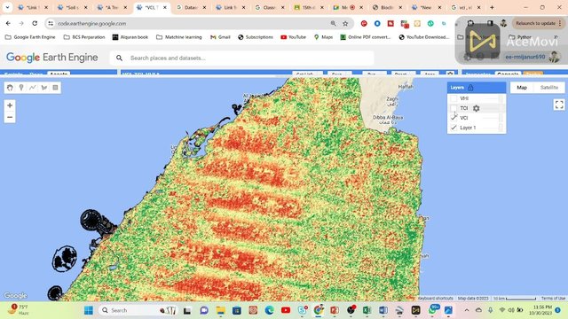
Task: Click the lock icon beside Layers
Action: click(x=470, y=88)
